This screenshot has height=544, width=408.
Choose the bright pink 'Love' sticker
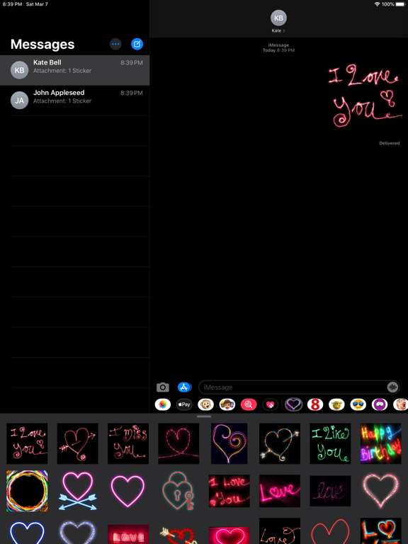(280, 491)
